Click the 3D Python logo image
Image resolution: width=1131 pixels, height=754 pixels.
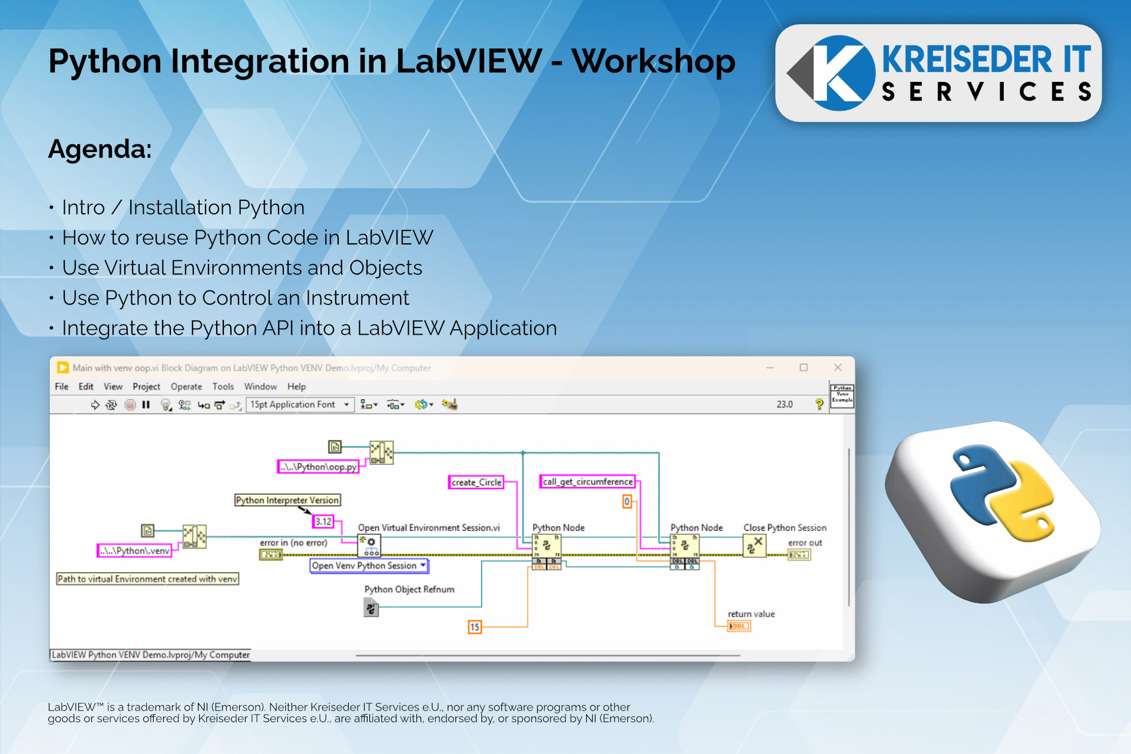(993, 511)
